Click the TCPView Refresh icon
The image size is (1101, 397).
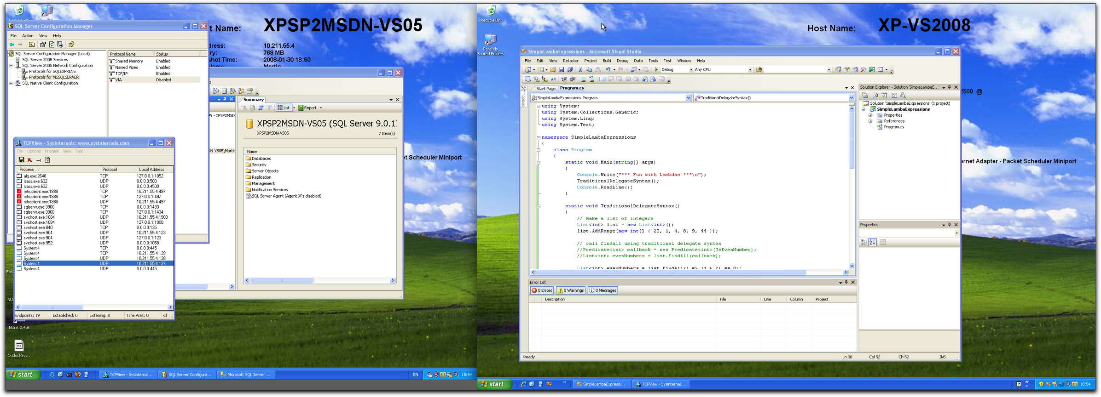point(47,160)
